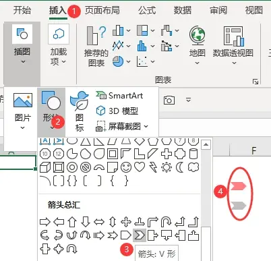Switch to the 视图 tab
The image size is (271, 261).
pyautogui.click(x=254, y=10)
